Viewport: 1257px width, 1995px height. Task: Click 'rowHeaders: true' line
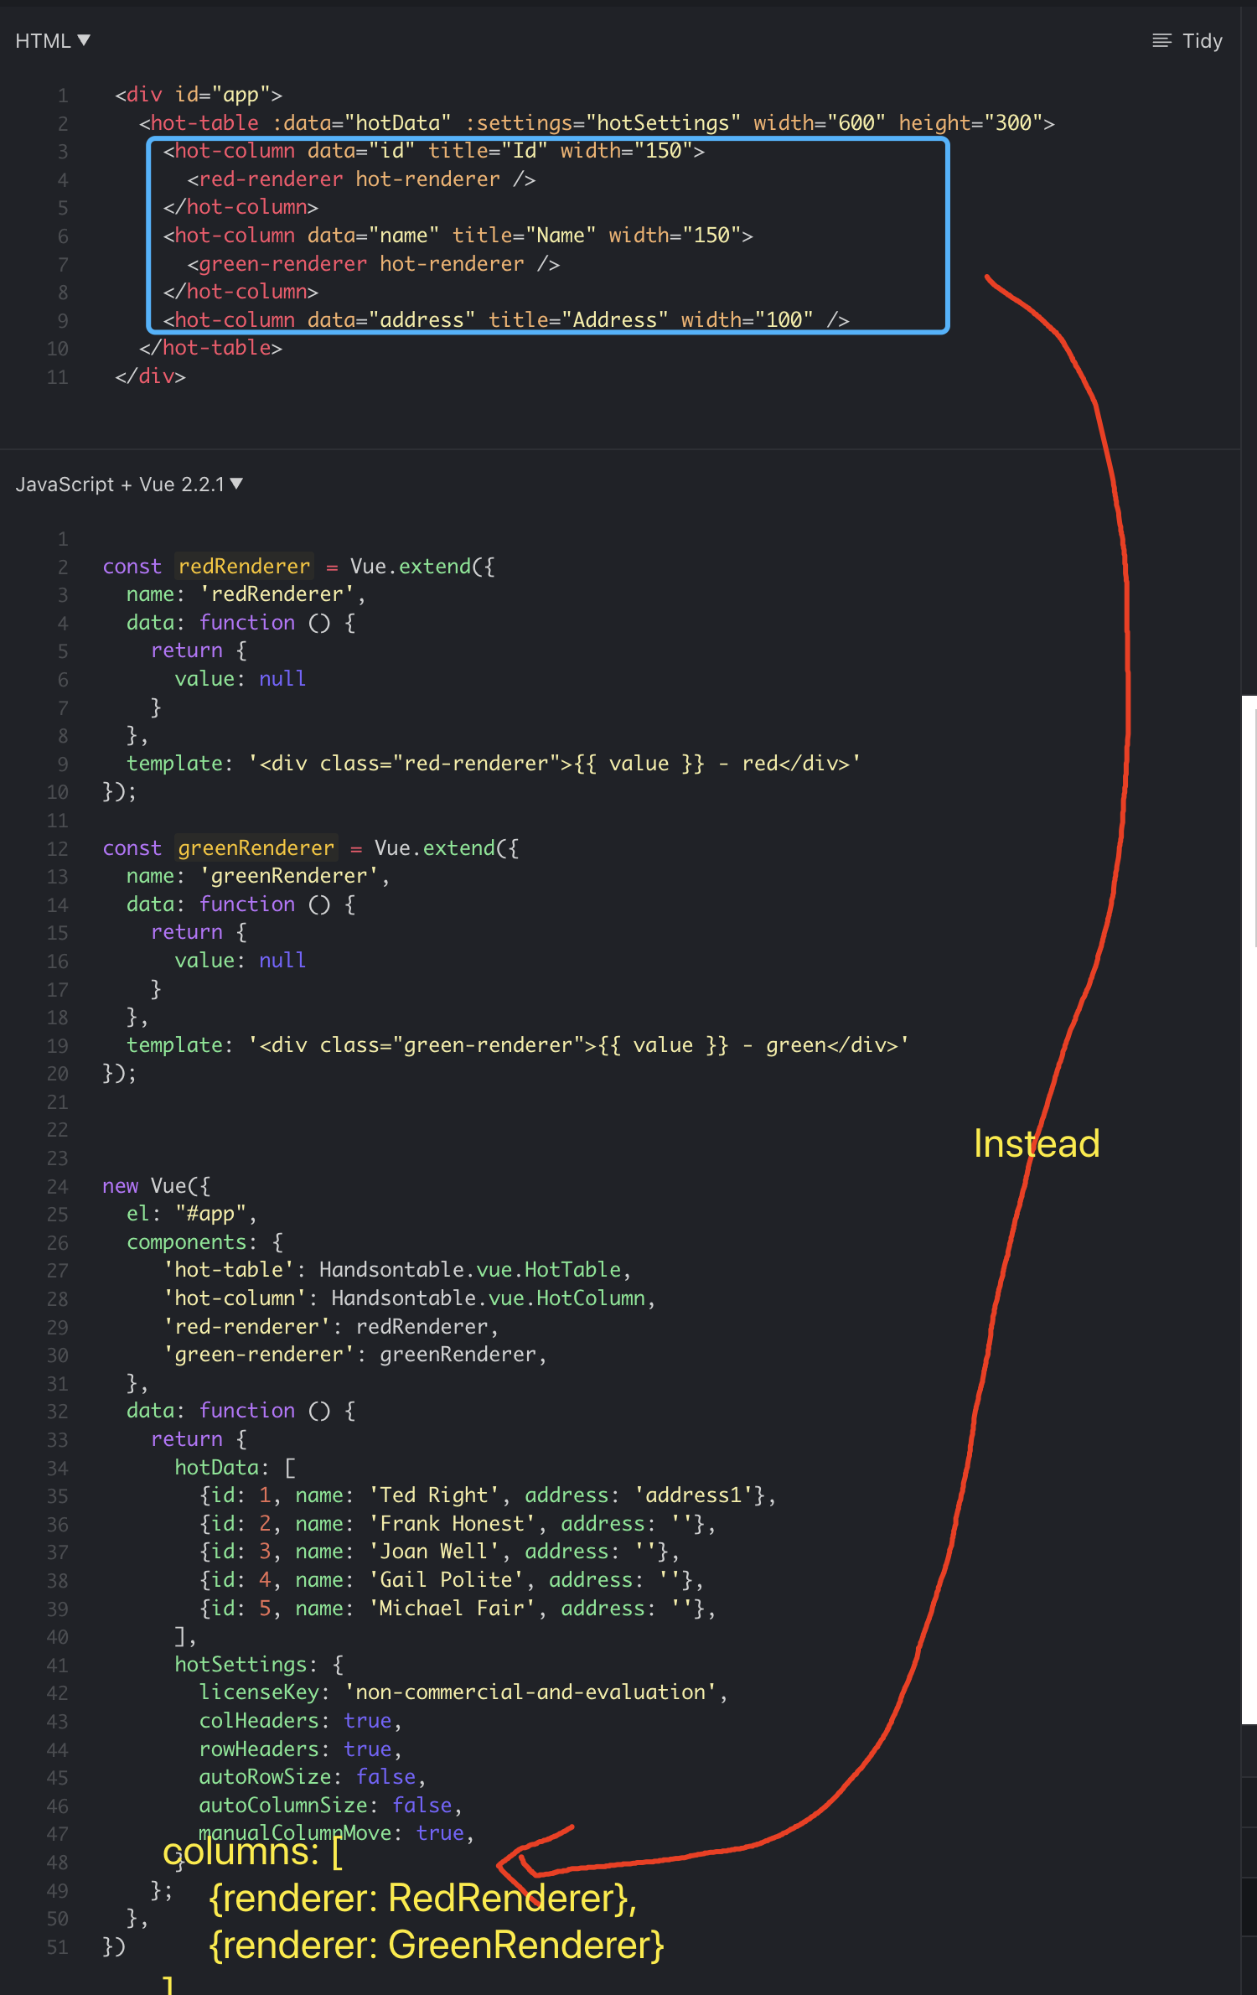point(301,1749)
